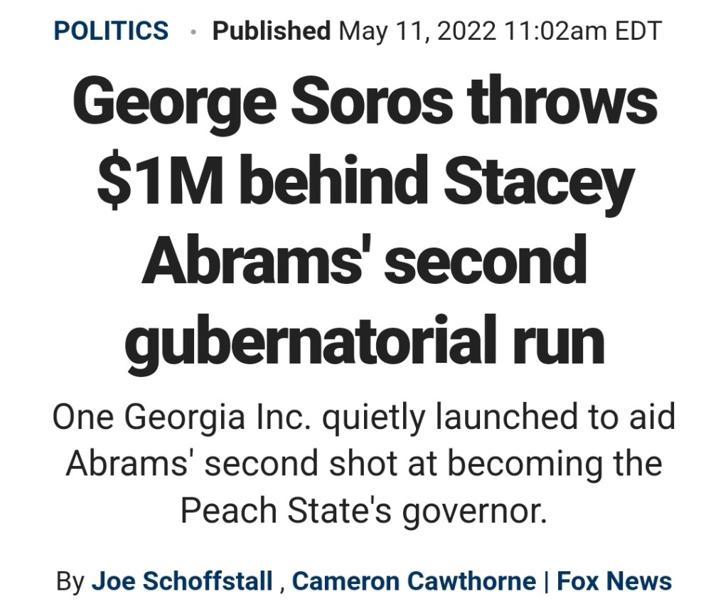Click the "By" byline prefix
The width and height of the screenshot is (728, 609).
click(70, 581)
